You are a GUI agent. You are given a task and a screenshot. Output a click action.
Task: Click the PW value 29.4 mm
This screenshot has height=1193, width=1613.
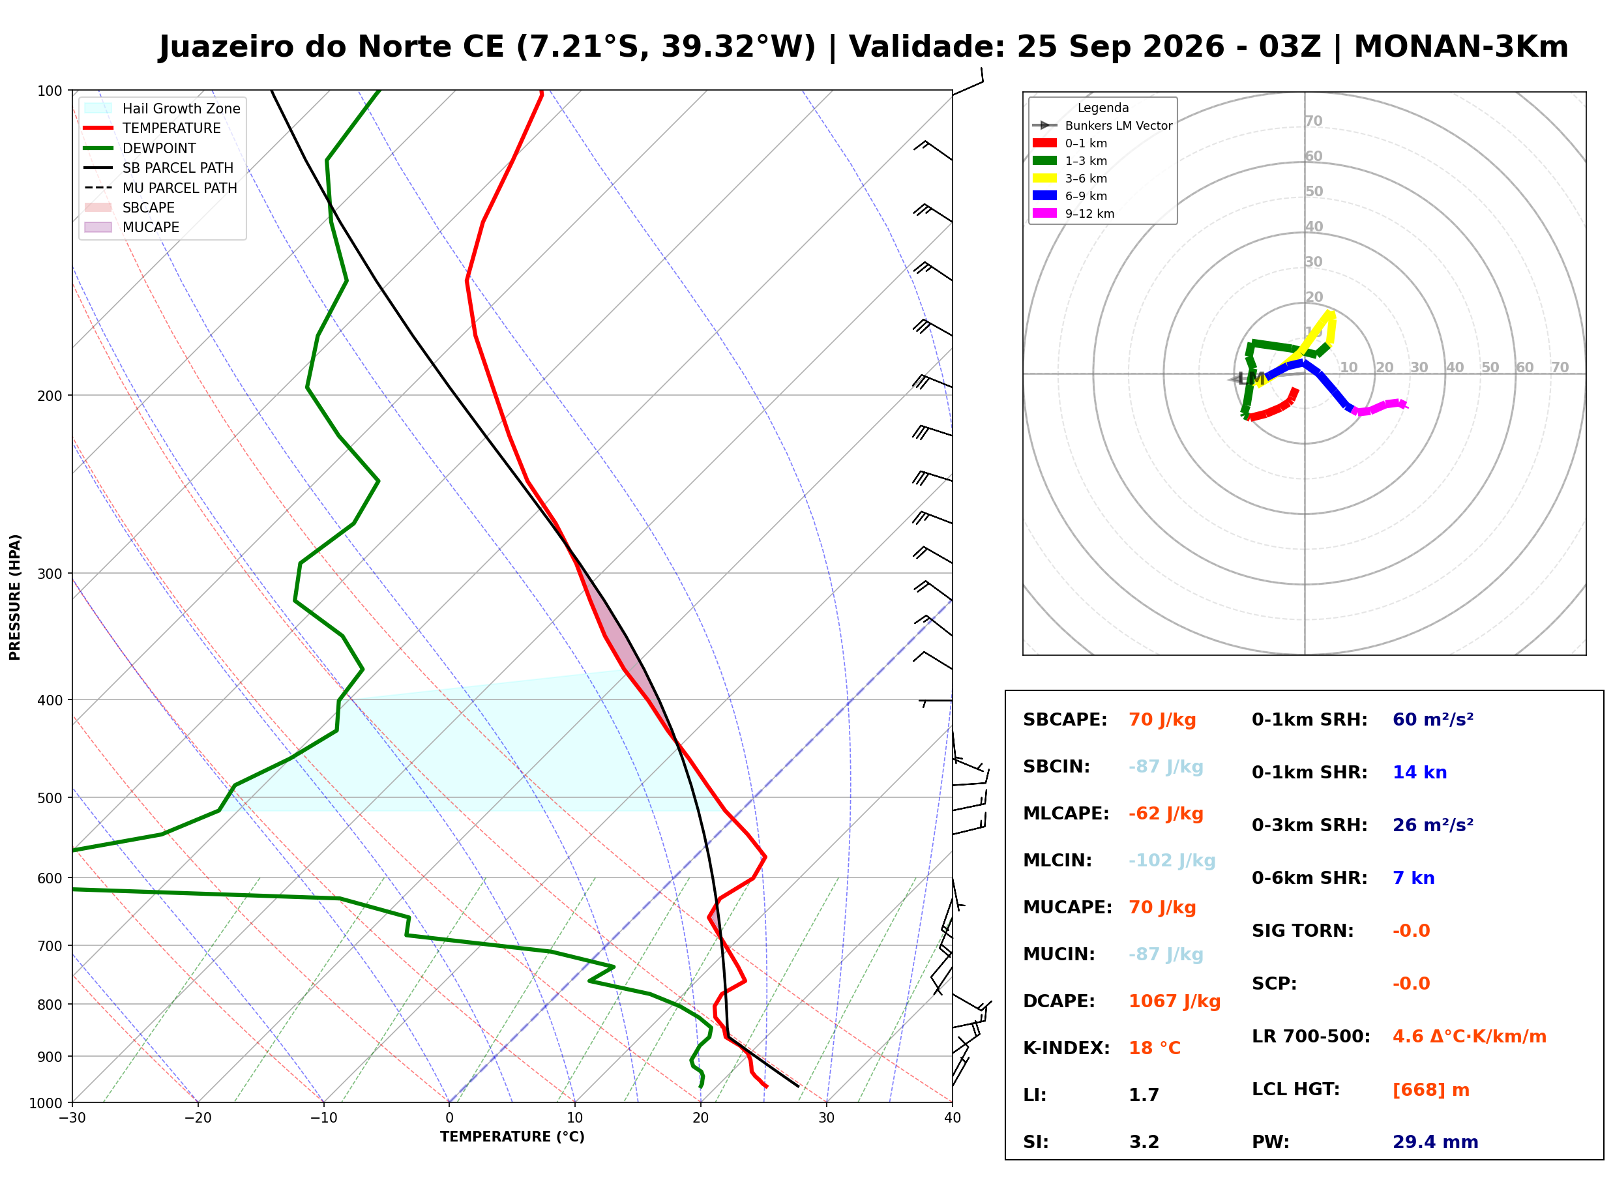tap(1434, 1141)
